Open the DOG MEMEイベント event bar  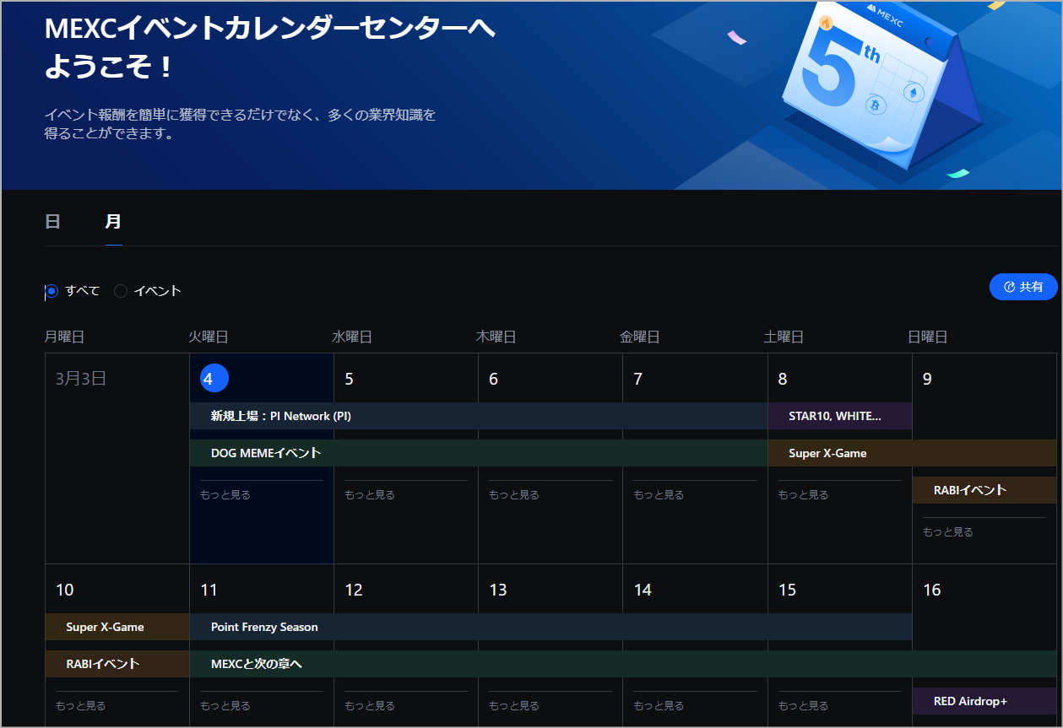click(266, 453)
